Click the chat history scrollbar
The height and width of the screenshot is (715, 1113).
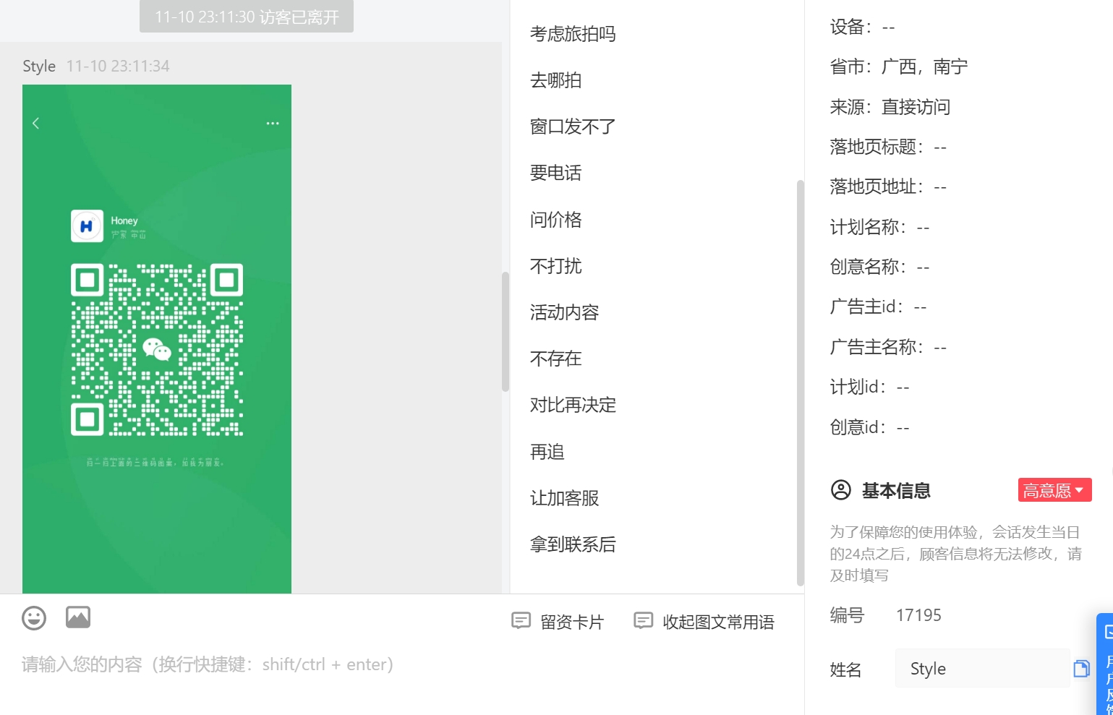point(506,332)
